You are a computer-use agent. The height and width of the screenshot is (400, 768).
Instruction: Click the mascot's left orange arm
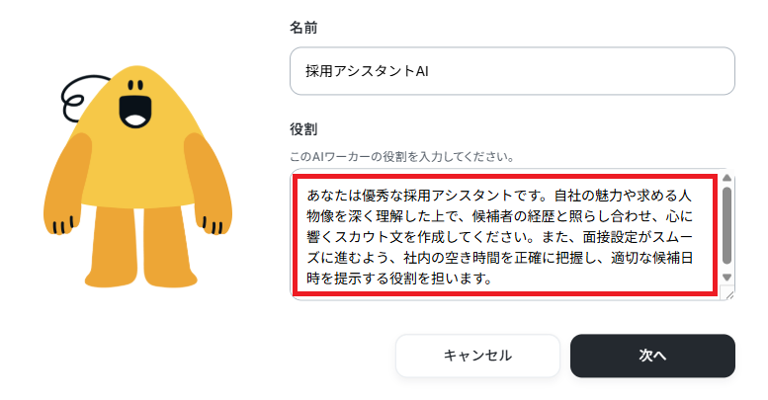67,184
